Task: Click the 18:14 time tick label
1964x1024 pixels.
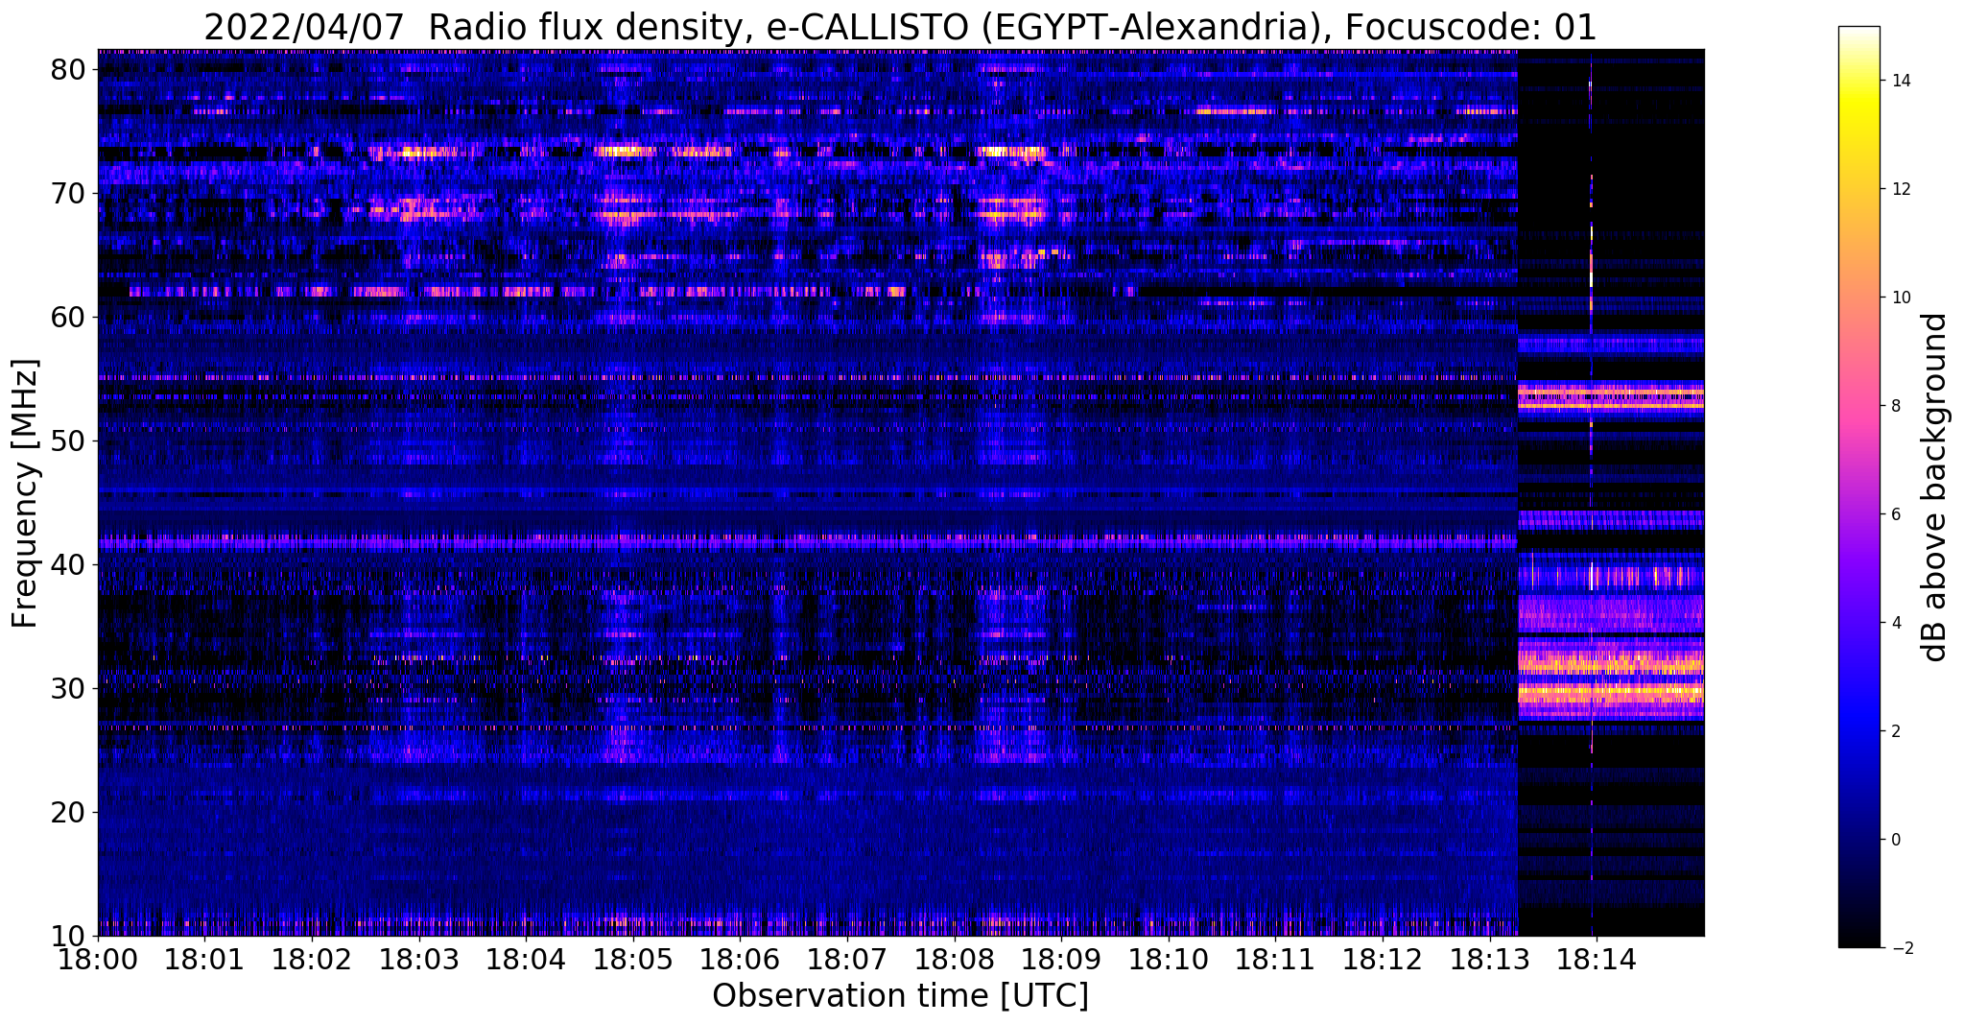Action: (x=1596, y=959)
